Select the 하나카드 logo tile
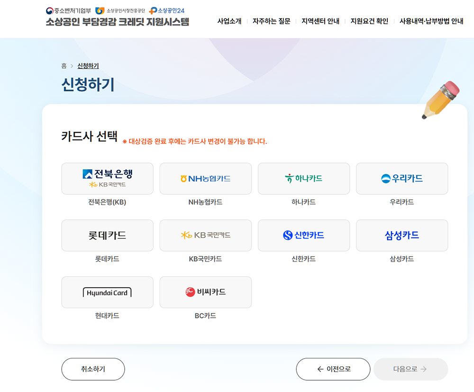Image resolution: width=474 pixels, height=392 pixels. point(303,179)
